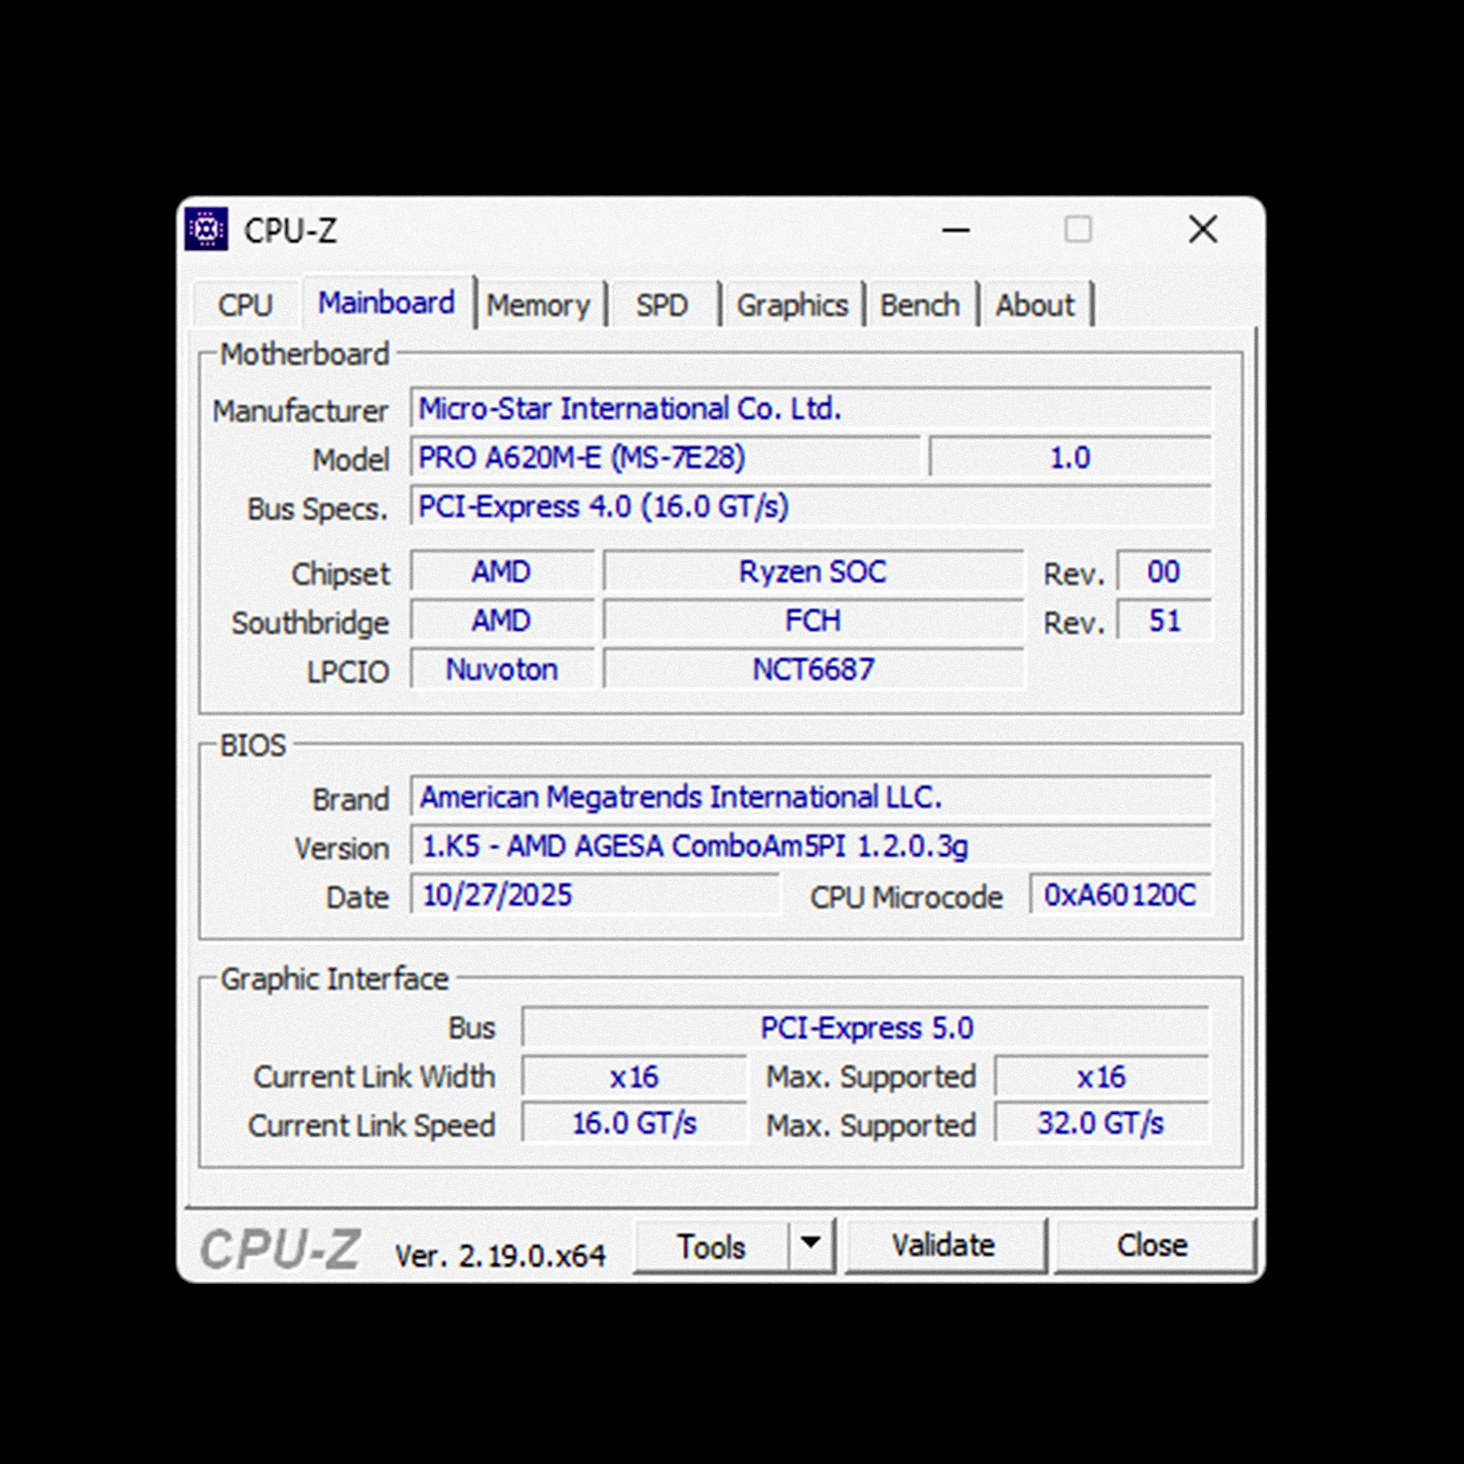1464x1464 pixels.
Task: Click the Manufacturer field value
Action: click(x=810, y=409)
